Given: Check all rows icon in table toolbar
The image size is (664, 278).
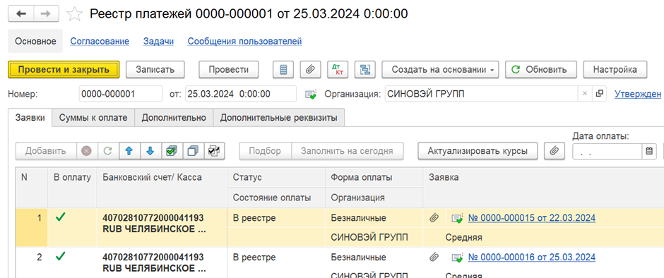Looking at the screenshot, I should [172, 151].
